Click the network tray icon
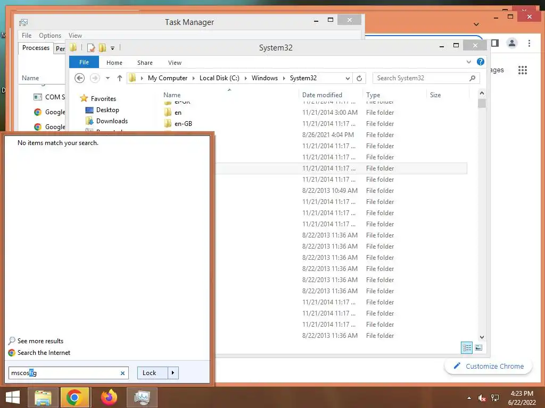545x408 pixels. tap(495, 398)
